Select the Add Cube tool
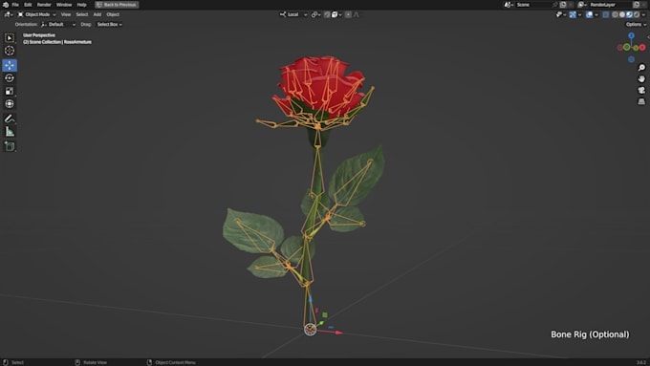This screenshot has width=650, height=366. click(10, 146)
